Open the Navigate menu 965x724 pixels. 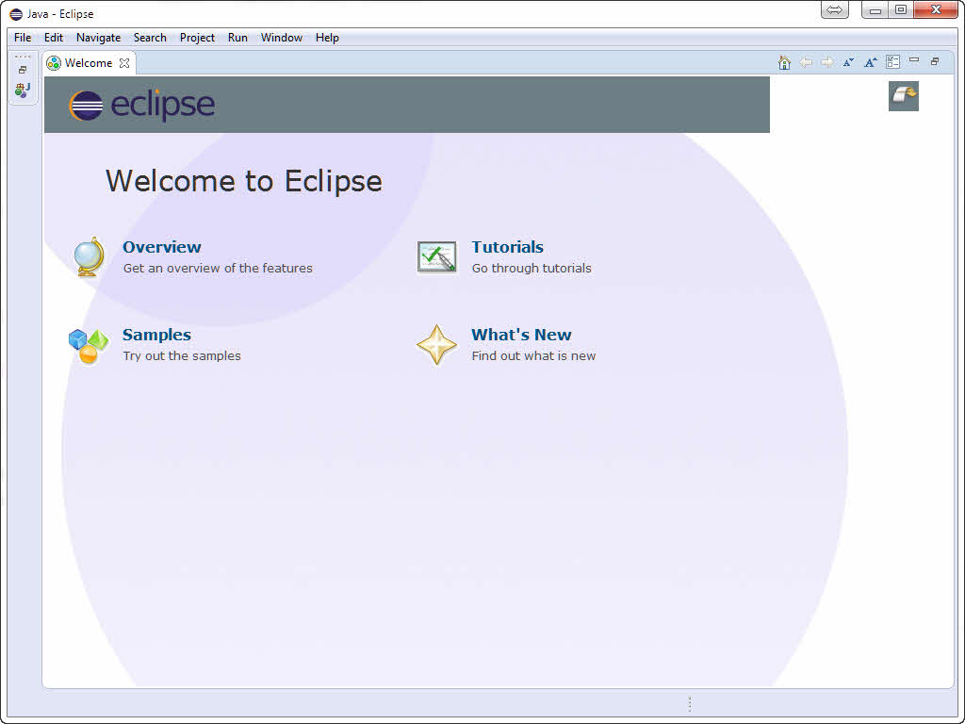pos(98,38)
